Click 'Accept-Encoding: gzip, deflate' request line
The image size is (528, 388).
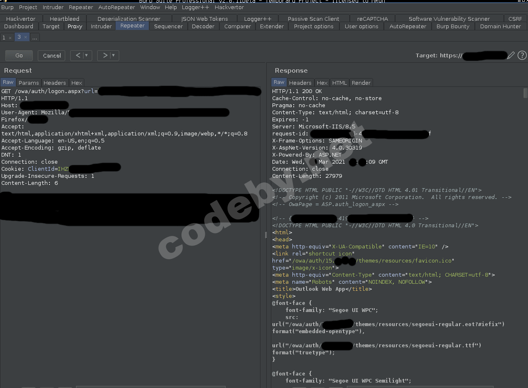(x=51, y=148)
